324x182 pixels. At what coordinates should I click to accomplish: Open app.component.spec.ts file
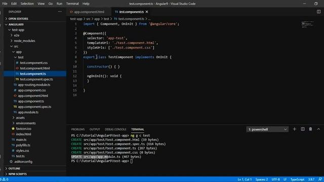(x=34, y=107)
